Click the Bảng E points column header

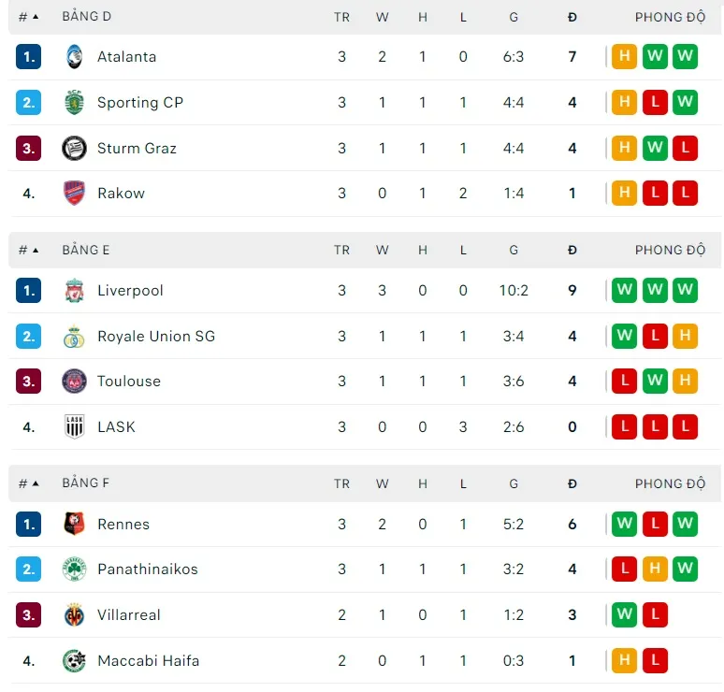[572, 251]
